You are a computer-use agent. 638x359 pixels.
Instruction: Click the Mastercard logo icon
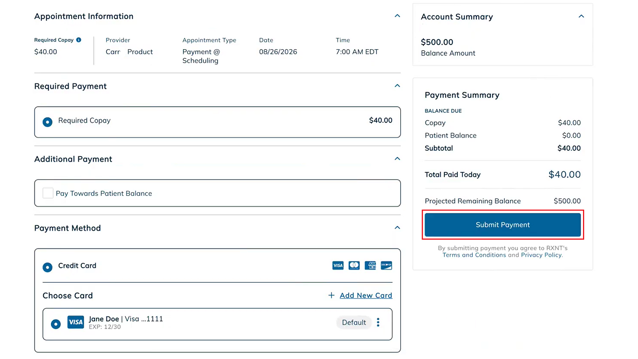pos(354,265)
